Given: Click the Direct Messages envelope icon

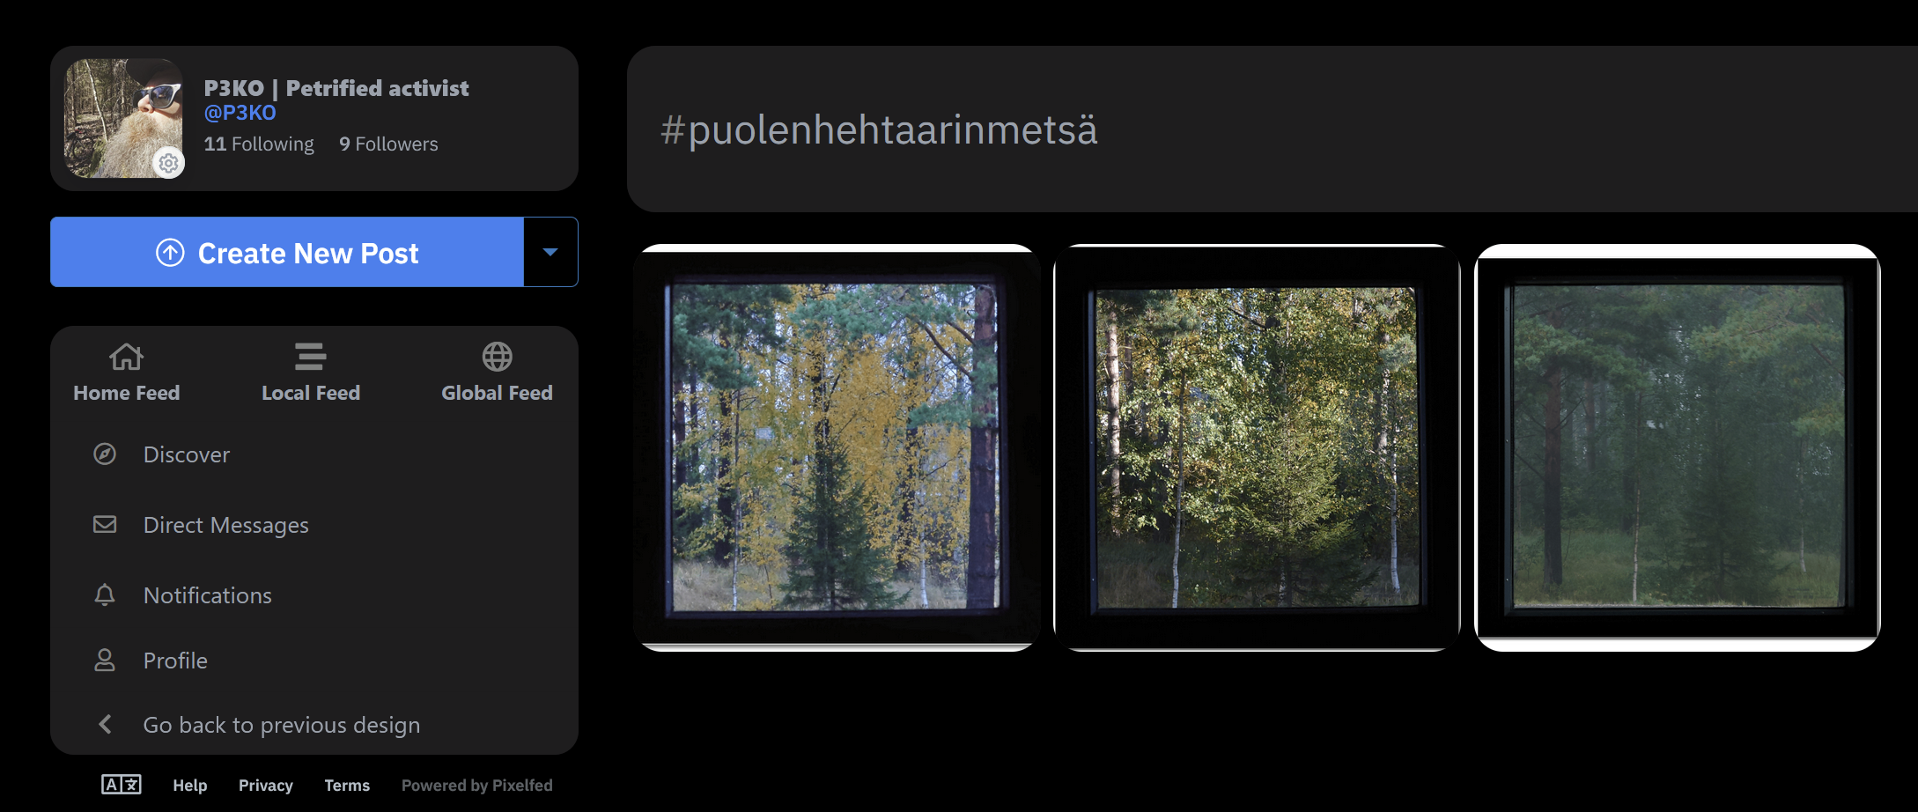Looking at the screenshot, I should (105, 525).
